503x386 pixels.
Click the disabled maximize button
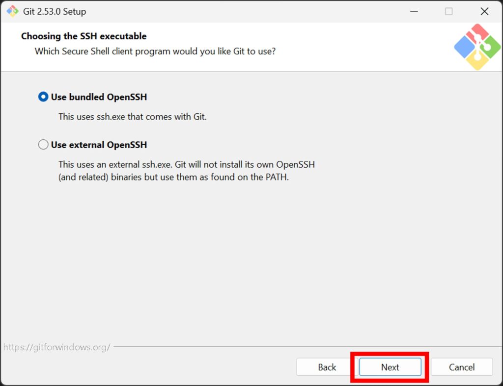click(448, 11)
